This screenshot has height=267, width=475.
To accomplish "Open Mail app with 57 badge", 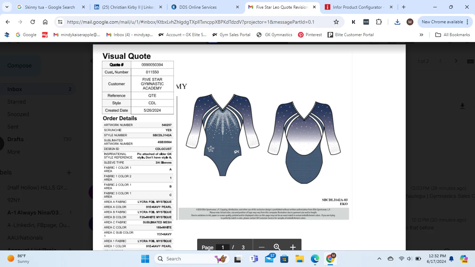I will point(270,259).
